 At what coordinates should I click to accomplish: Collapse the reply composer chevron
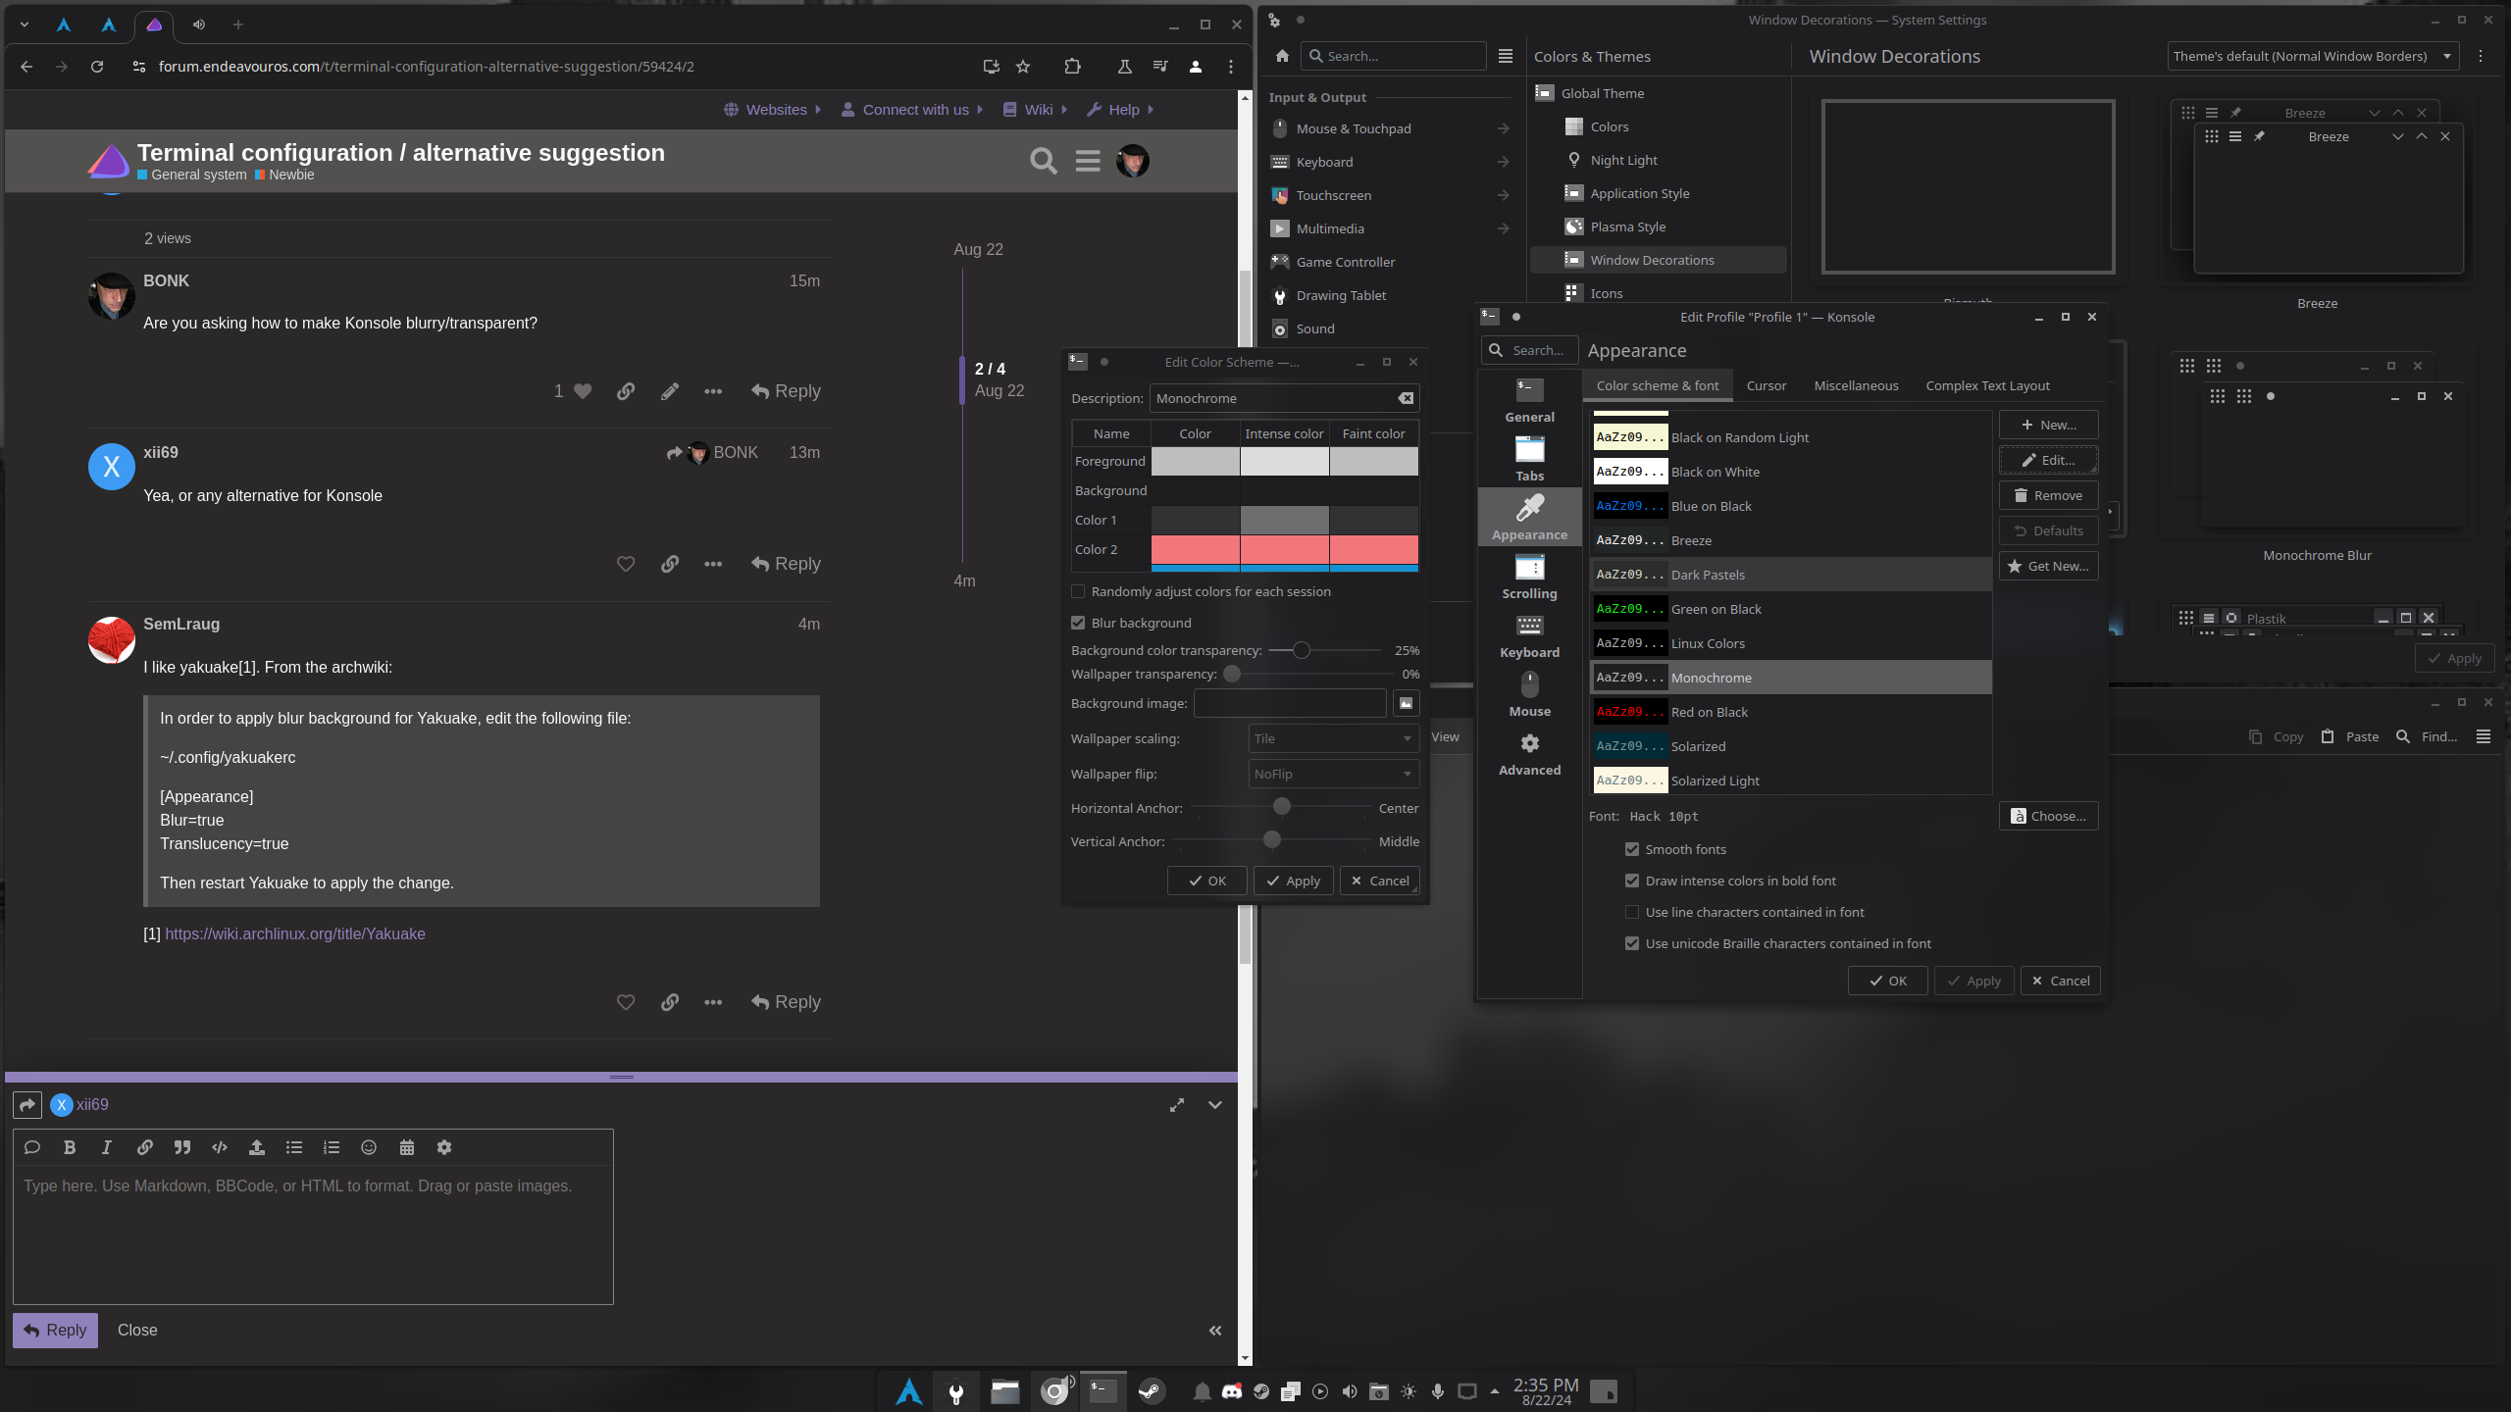pyautogui.click(x=1215, y=1105)
